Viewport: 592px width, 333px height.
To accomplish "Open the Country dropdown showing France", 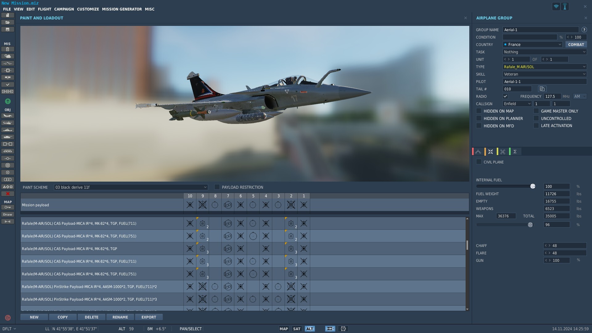I will 532,44.
